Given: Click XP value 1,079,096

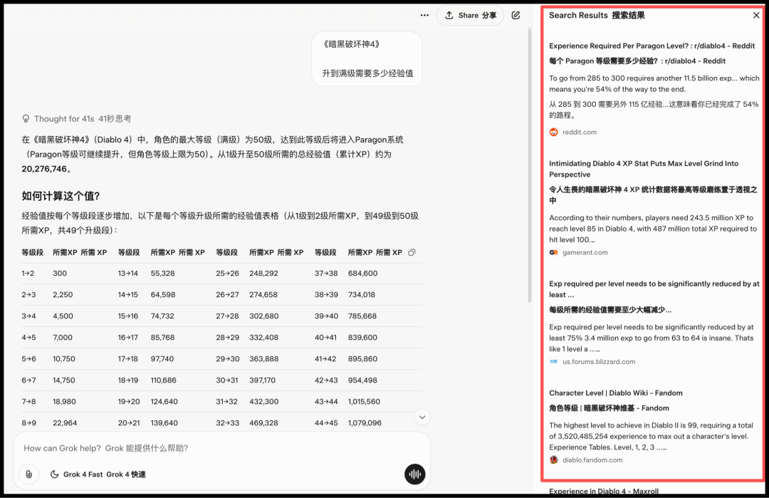Looking at the screenshot, I should point(365,423).
